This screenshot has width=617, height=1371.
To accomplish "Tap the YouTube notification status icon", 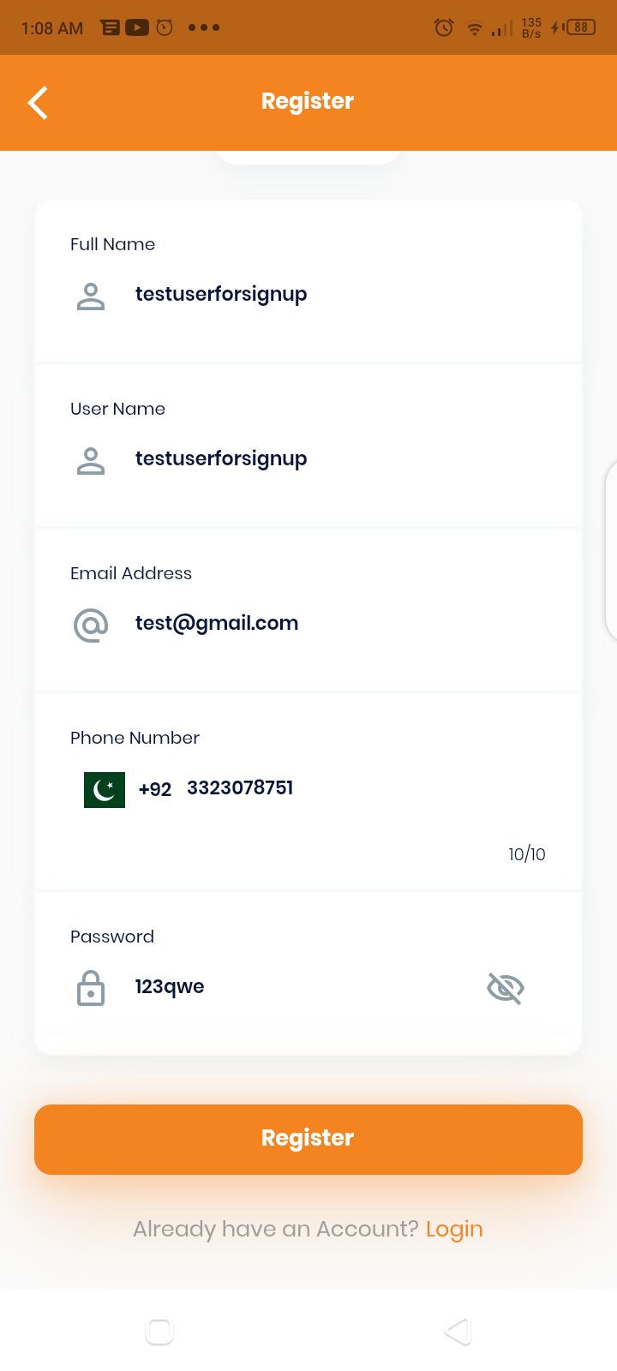I will point(137,27).
